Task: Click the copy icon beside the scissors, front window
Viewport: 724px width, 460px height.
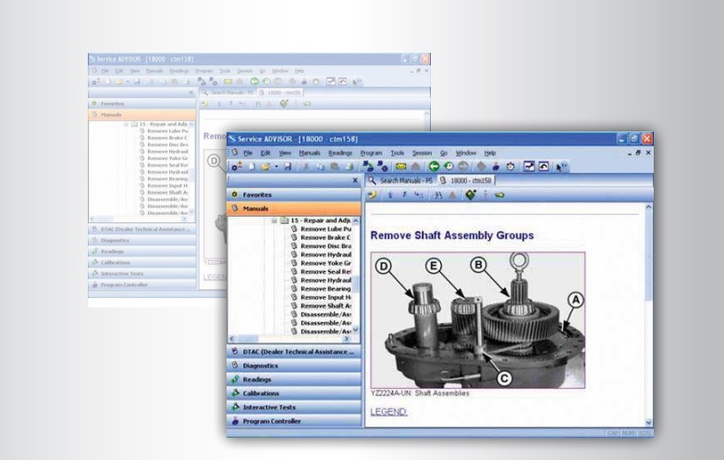Action: point(320,167)
